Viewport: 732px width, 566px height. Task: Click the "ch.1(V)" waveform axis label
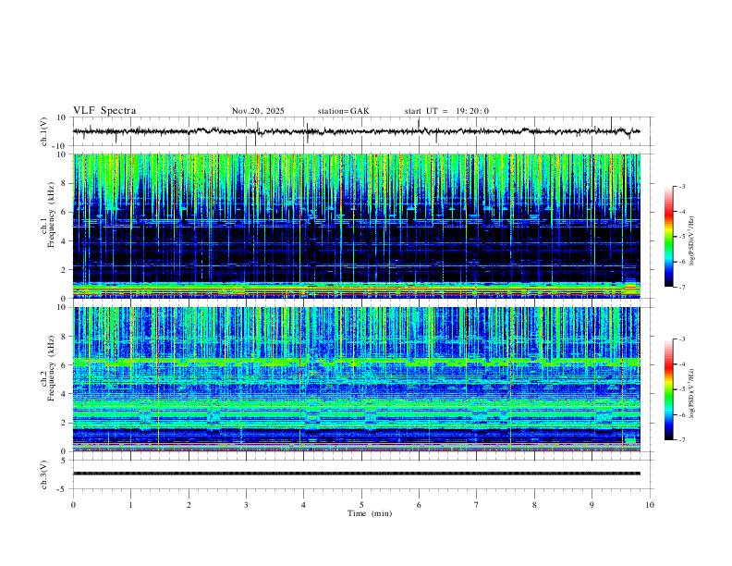pyautogui.click(x=44, y=131)
